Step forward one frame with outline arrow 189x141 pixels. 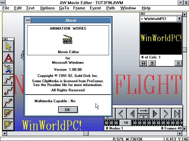(166, 114)
